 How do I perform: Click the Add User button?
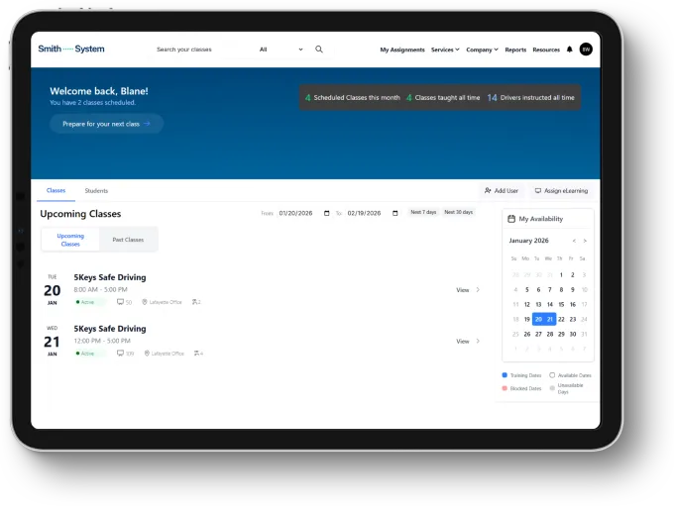[501, 190]
